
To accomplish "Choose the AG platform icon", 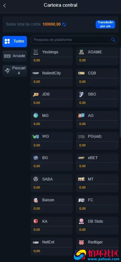I will [81, 115].
